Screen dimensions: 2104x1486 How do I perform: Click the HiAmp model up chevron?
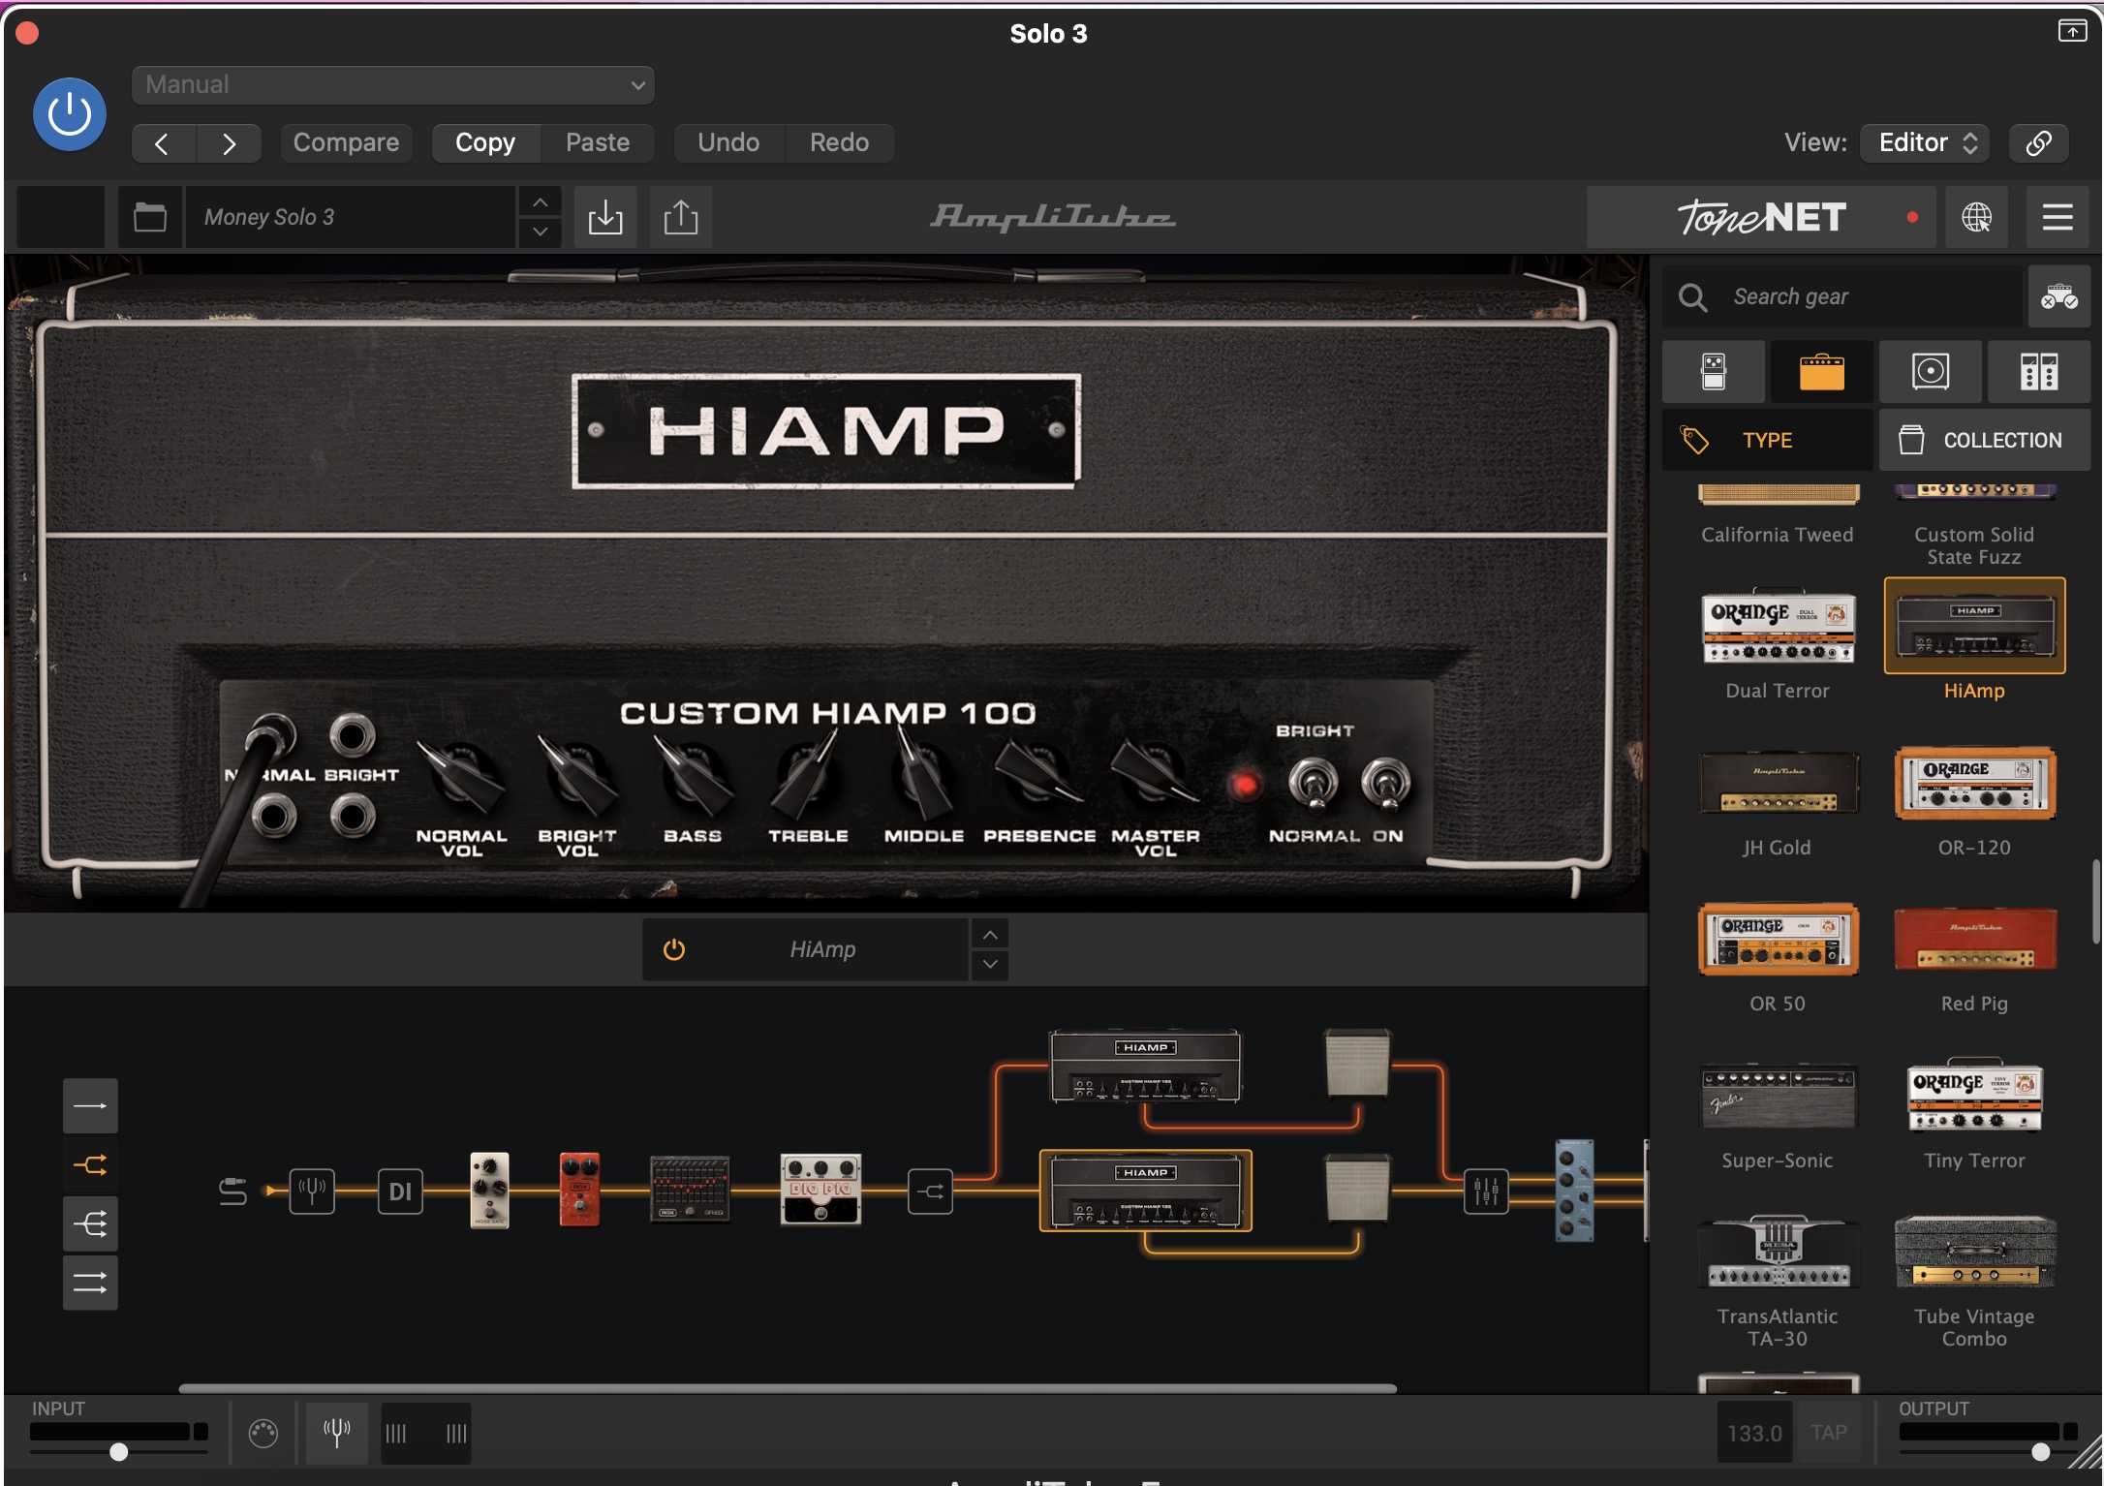coord(990,935)
